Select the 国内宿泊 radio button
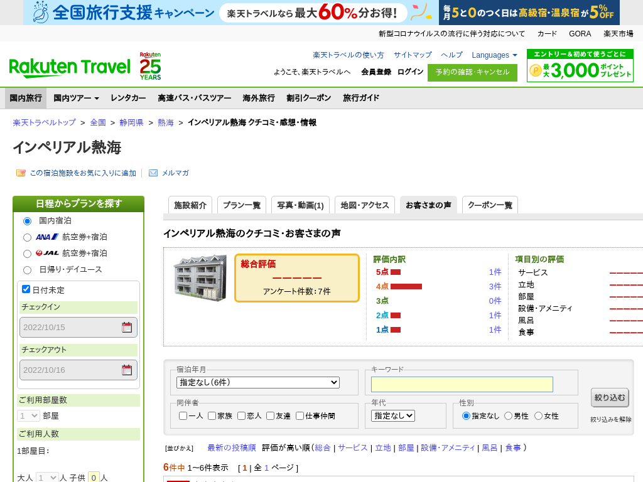 click(28, 222)
